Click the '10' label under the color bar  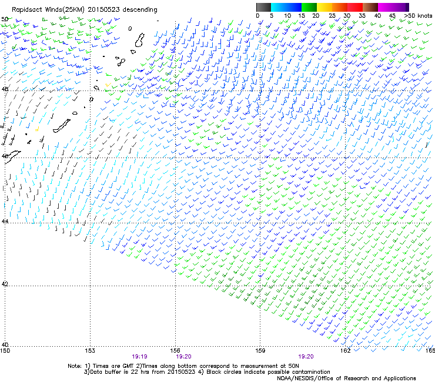[x=287, y=16]
